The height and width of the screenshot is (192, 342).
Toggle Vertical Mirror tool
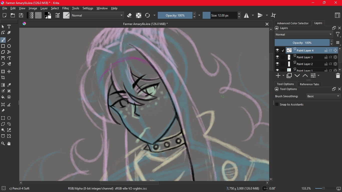point(260,15)
